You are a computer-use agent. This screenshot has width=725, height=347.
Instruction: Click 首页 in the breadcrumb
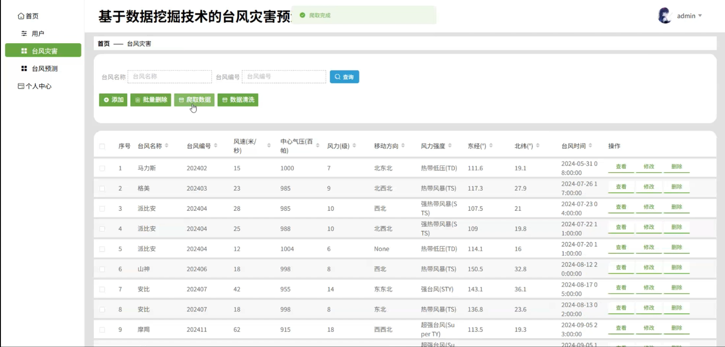[104, 44]
